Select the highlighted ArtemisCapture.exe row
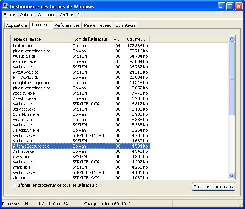The height and width of the screenshot is (209, 245). click(x=81, y=146)
